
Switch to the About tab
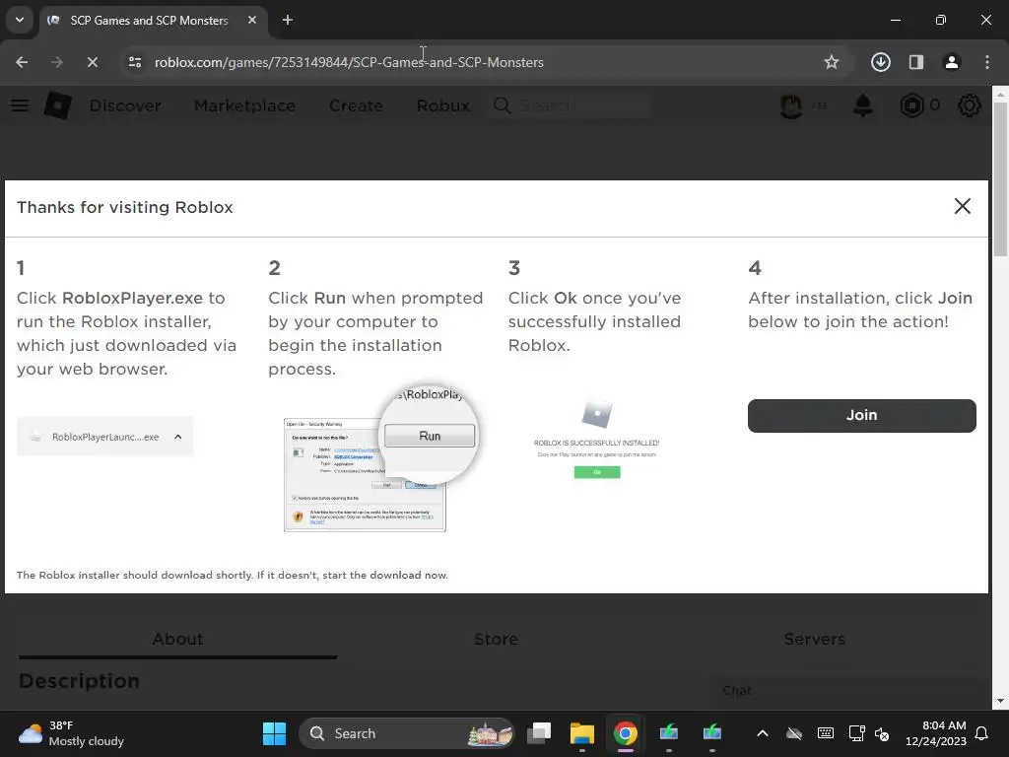177,639
